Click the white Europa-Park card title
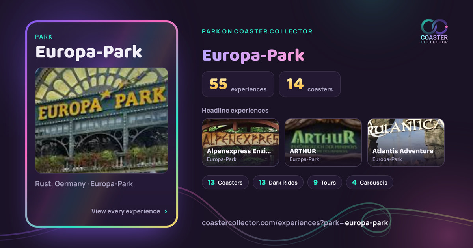473x248 pixels. click(x=89, y=52)
